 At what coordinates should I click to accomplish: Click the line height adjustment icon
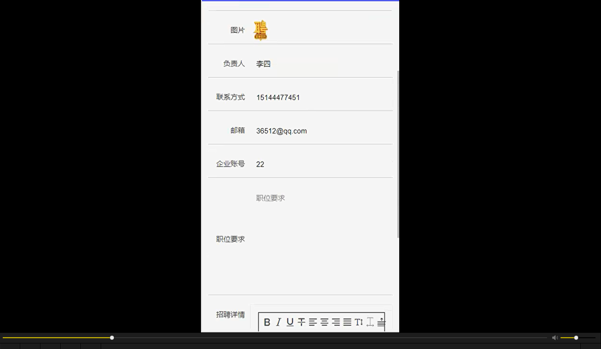tap(370, 322)
